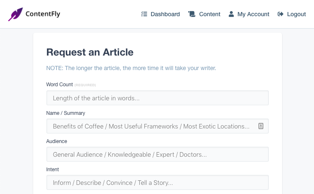Open the Dashboard menu item

(x=161, y=14)
